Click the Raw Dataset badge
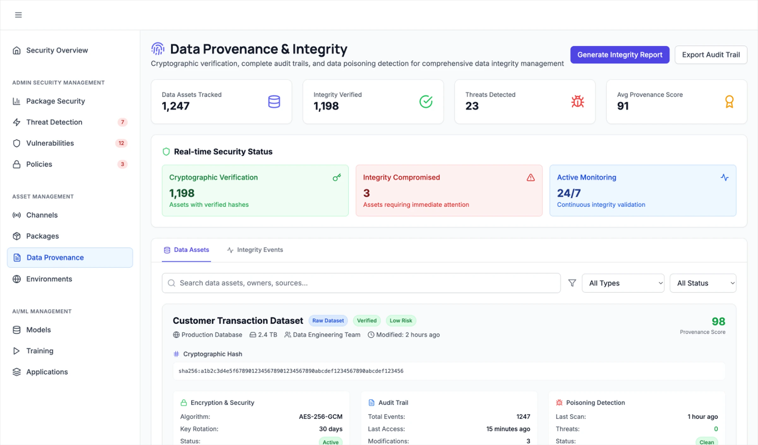Viewport: 758px width, 445px height. coord(328,320)
